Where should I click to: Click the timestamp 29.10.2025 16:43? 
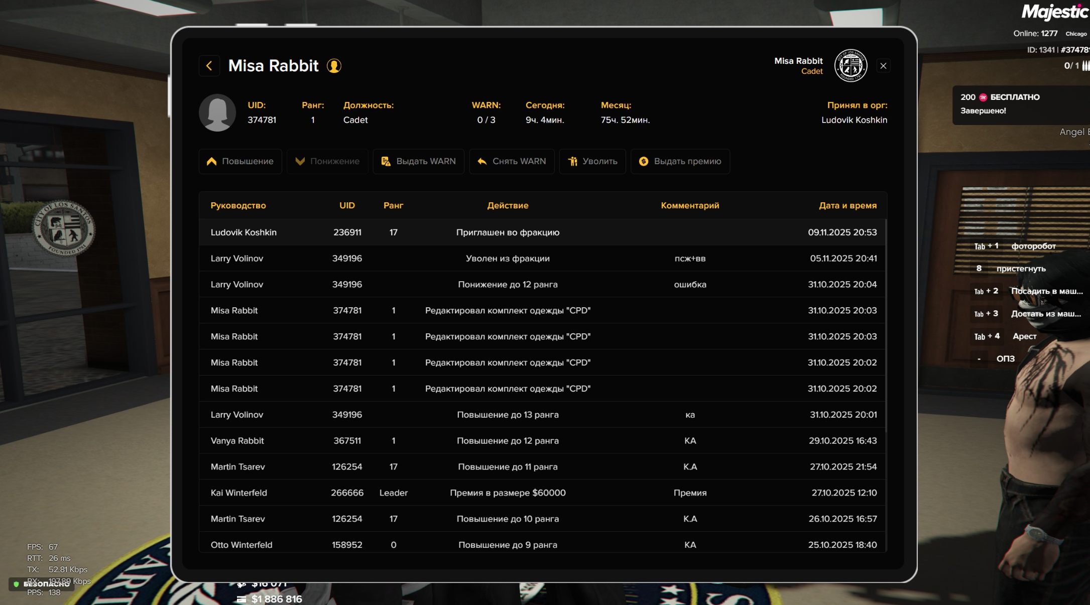coord(843,441)
